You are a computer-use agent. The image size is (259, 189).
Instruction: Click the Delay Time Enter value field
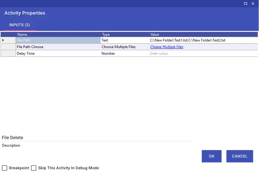pyautogui.click(x=203, y=53)
